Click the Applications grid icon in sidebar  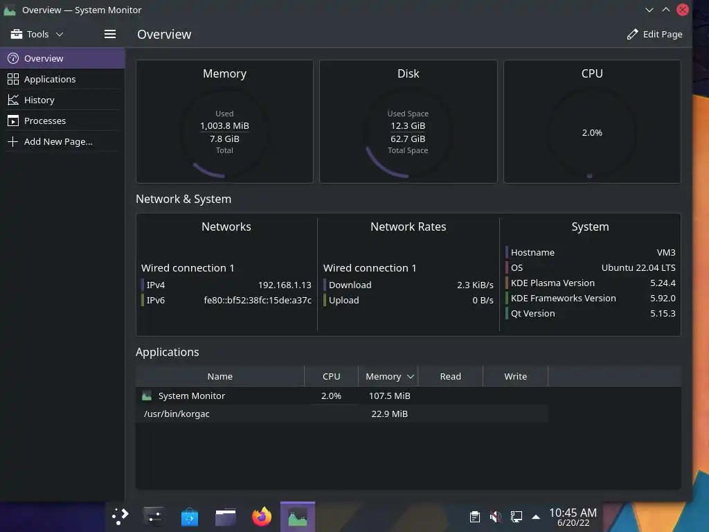coord(13,79)
